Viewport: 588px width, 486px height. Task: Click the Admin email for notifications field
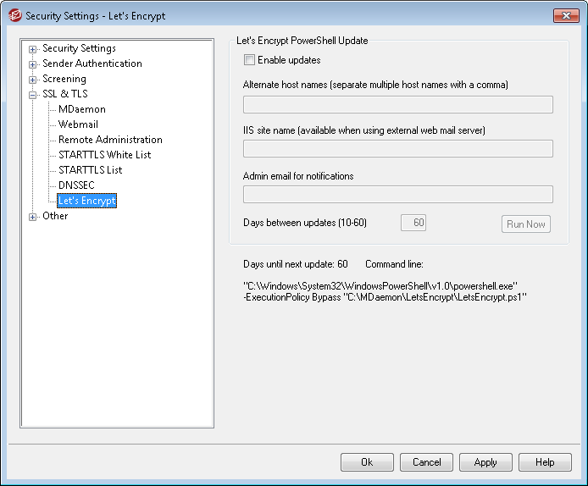(398, 195)
